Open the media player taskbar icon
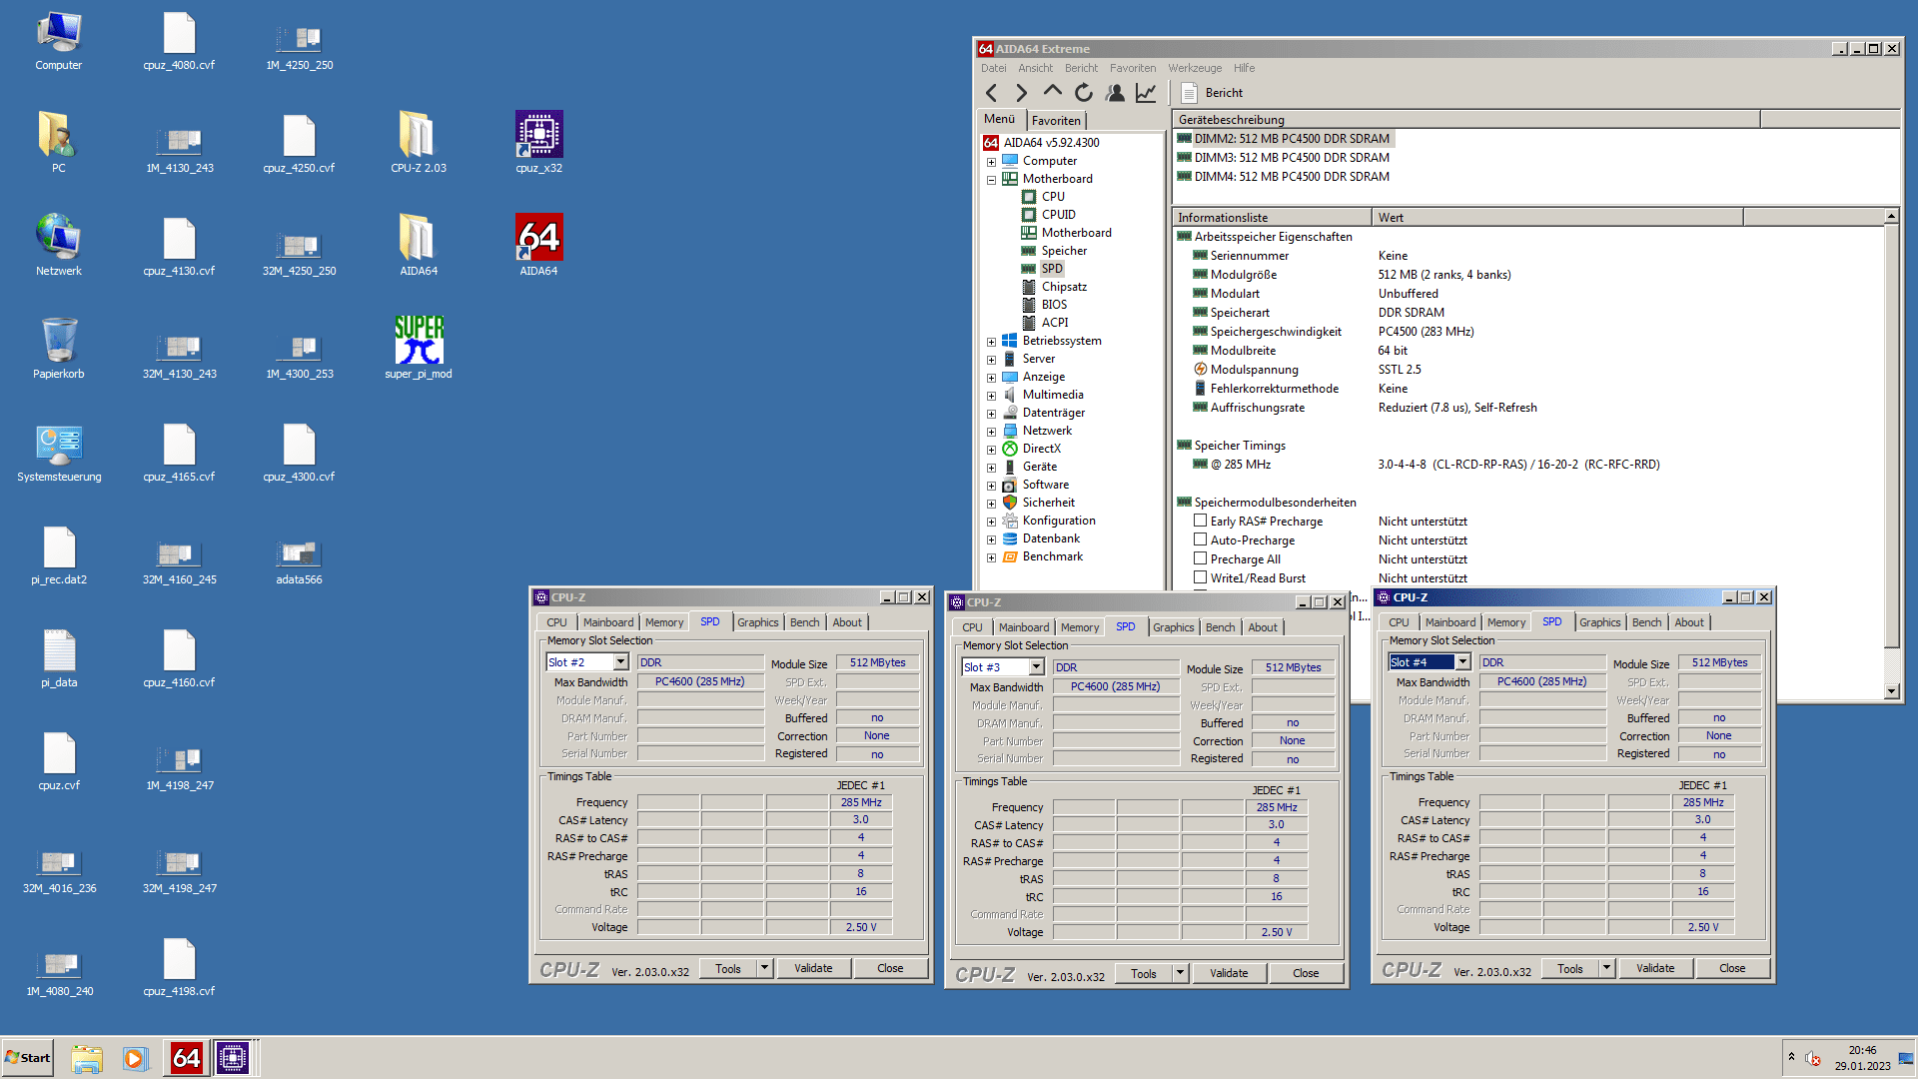 pyautogui.click(x=135, y=1058)
